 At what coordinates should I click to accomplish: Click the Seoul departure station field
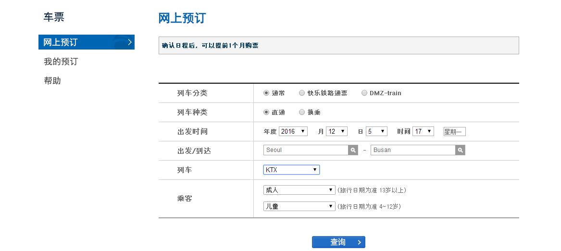306,150
